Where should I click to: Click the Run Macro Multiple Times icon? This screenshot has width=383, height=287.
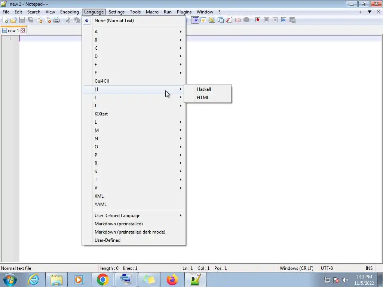pyautogui.click(x=284, y=20)
